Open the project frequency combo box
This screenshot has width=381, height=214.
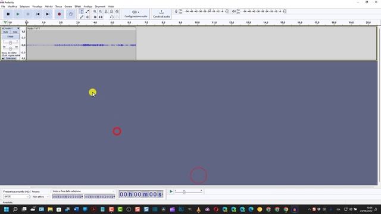[x=16, y=197]
